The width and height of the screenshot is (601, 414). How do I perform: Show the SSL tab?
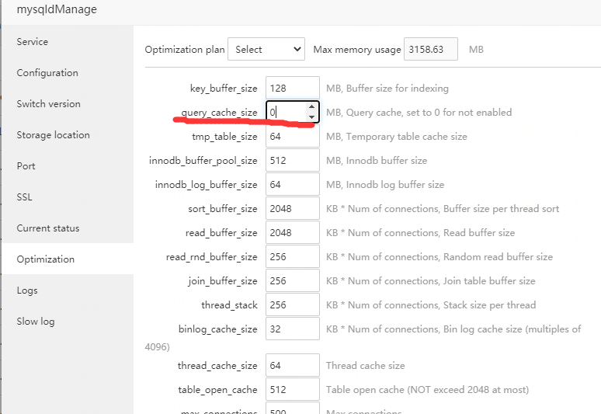point(25,197)
